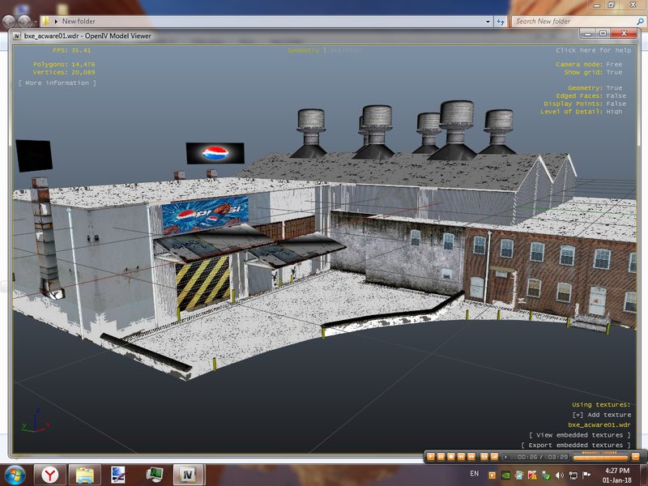
Task: Click the New folder address bar breadcrumb
Action: (x=79, y=21)
